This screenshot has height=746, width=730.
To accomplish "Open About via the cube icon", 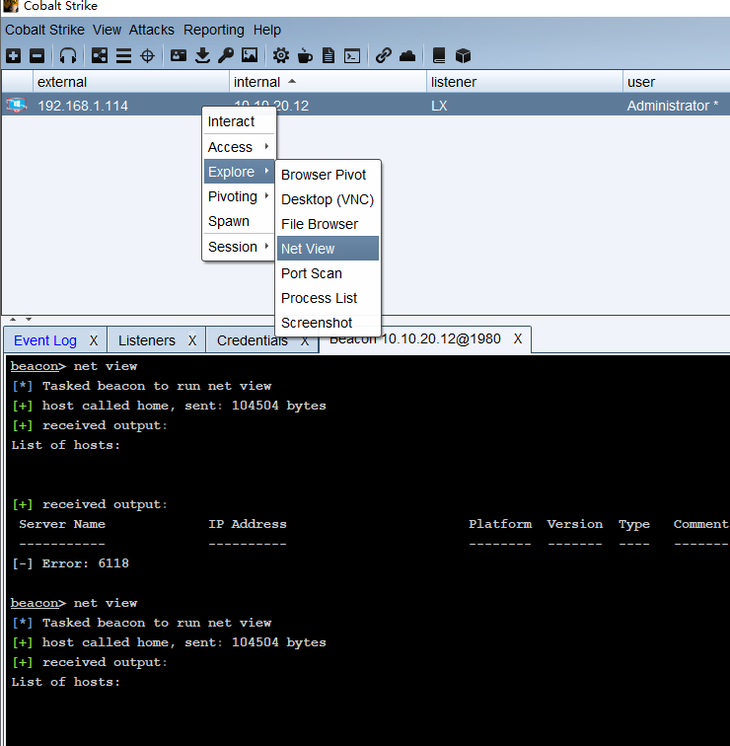I will tap(463, 55).
